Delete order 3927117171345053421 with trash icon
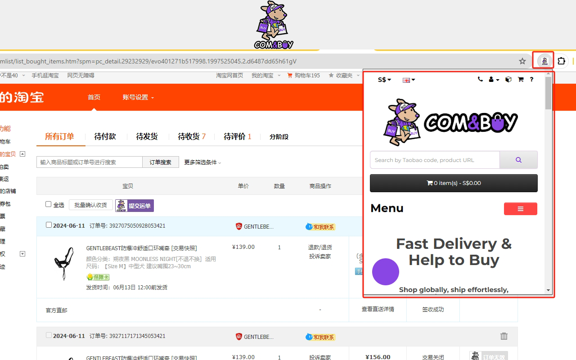The width and height of the screenshot is (576, 360). (504, 336)
